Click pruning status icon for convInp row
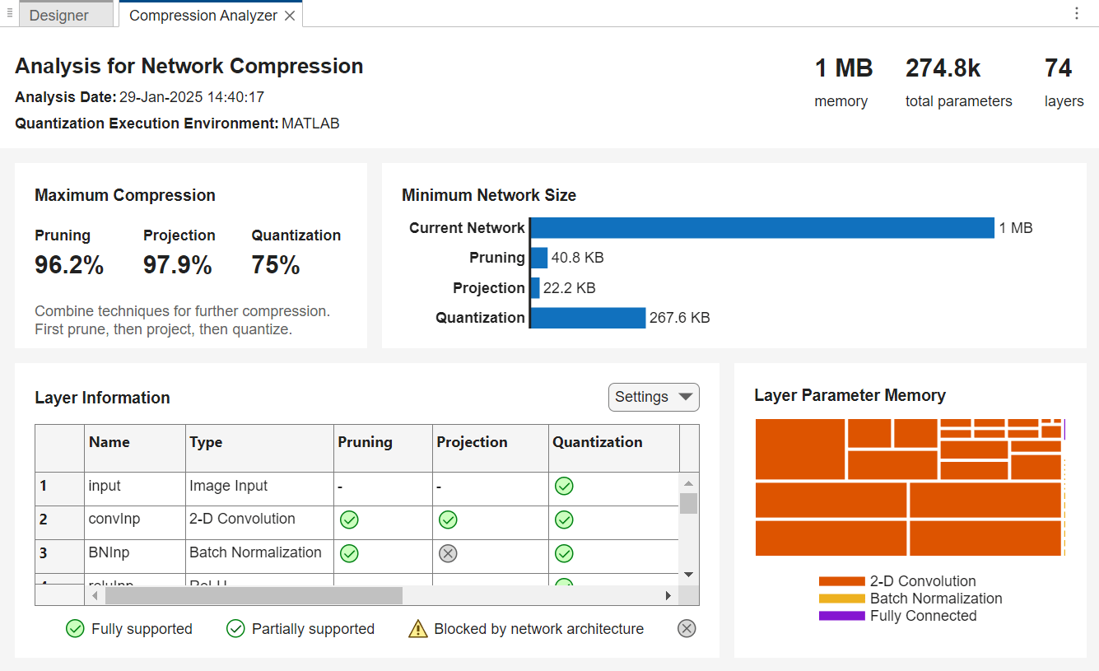The width and height of the screenshot is (1099, 671). pos(349,520)
